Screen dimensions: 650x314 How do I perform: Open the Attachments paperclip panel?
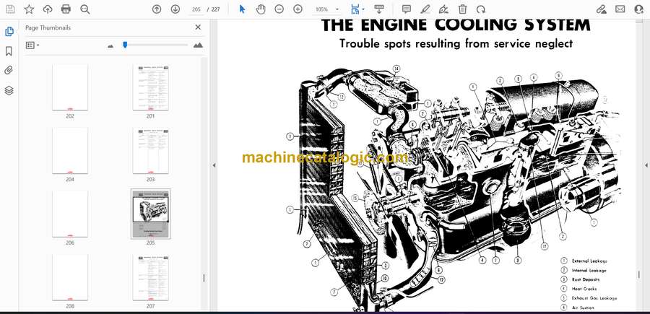[x=9, y=71]
